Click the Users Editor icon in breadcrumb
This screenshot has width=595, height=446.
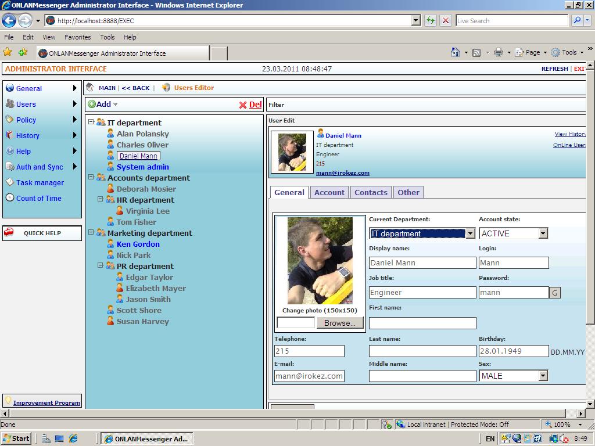point(166,88)
